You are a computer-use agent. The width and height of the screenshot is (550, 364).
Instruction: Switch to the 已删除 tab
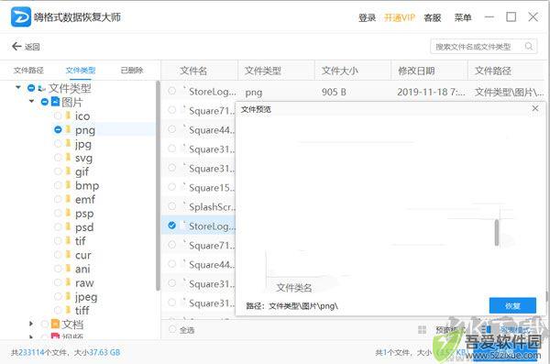pyautogui.click(x=132, y=71)
